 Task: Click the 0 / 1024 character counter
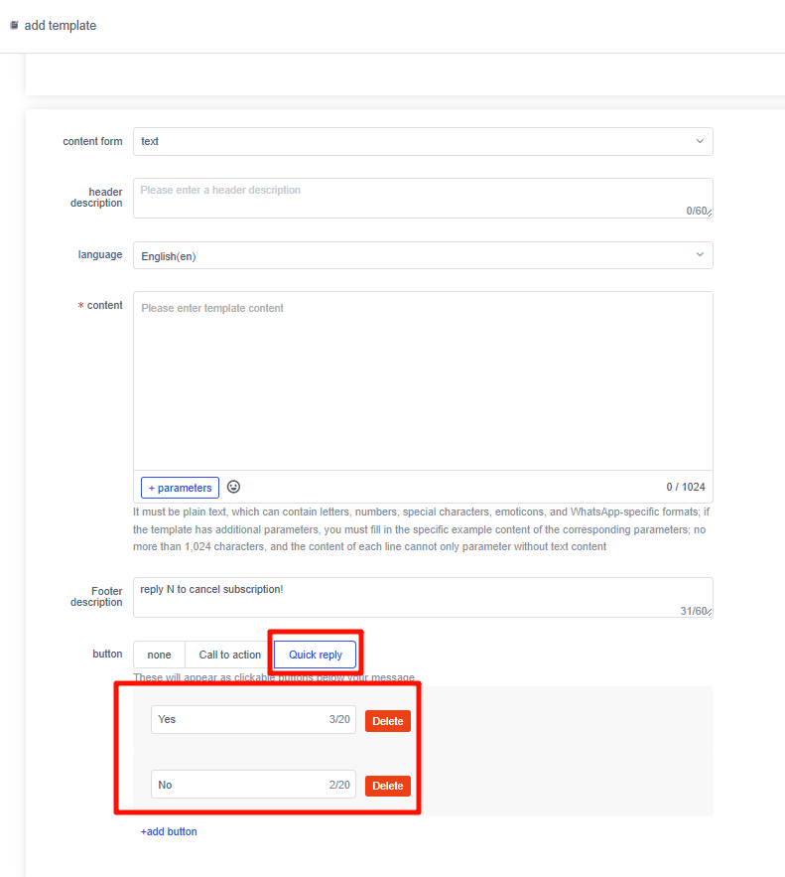tap(686, 487)
